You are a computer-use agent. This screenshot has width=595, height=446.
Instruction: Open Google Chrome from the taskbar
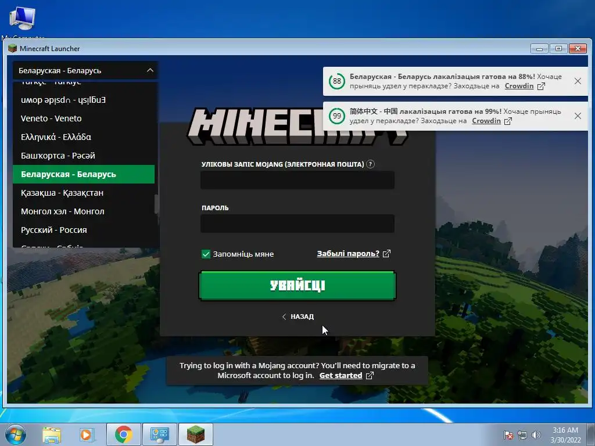click(123, 434)
